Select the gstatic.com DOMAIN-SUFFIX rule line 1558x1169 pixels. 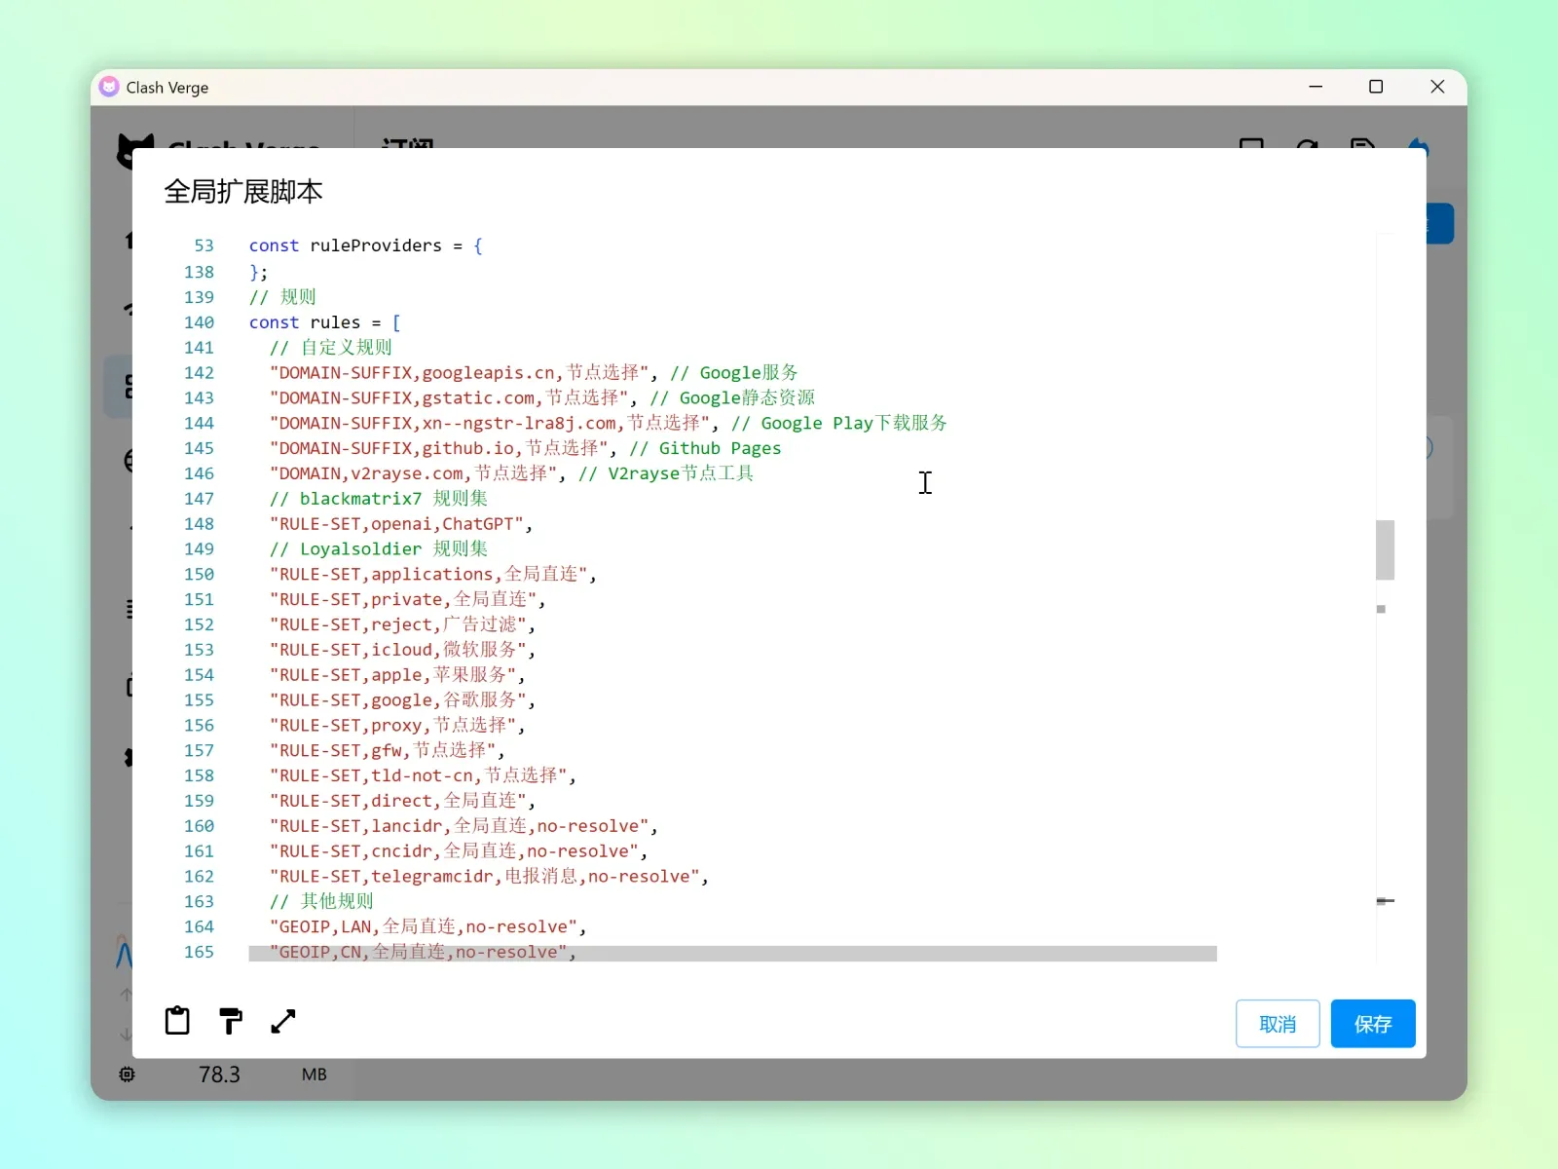pyautogui.click(x=542, y=398)
